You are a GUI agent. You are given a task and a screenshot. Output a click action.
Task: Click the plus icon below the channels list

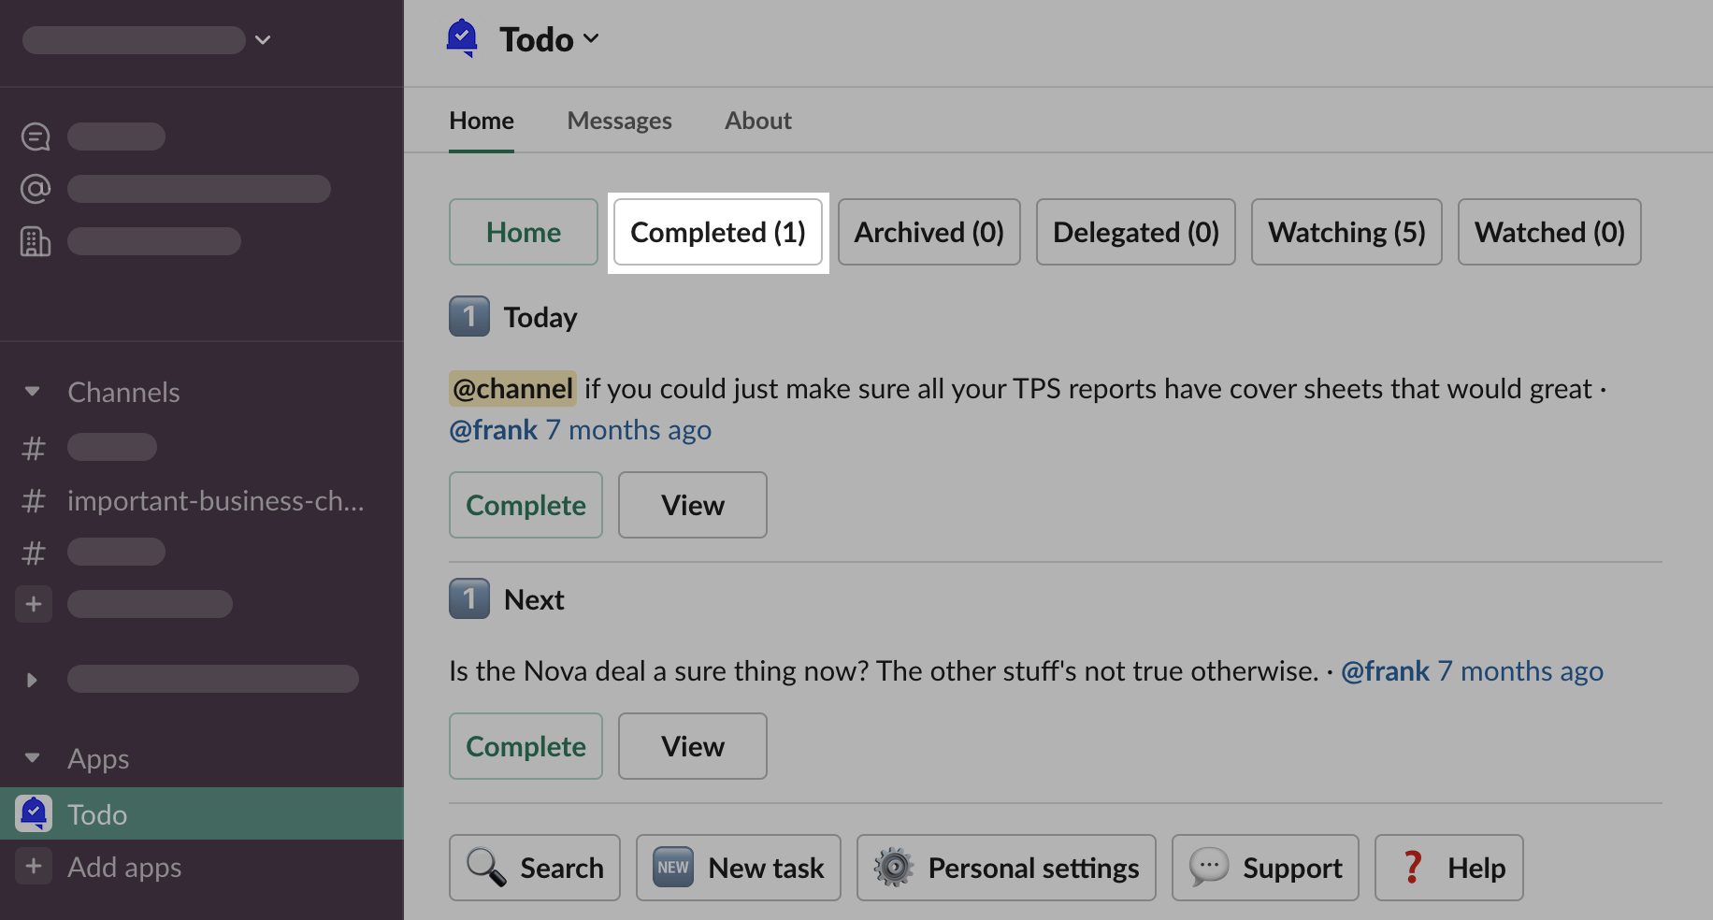tap(34, 604)
